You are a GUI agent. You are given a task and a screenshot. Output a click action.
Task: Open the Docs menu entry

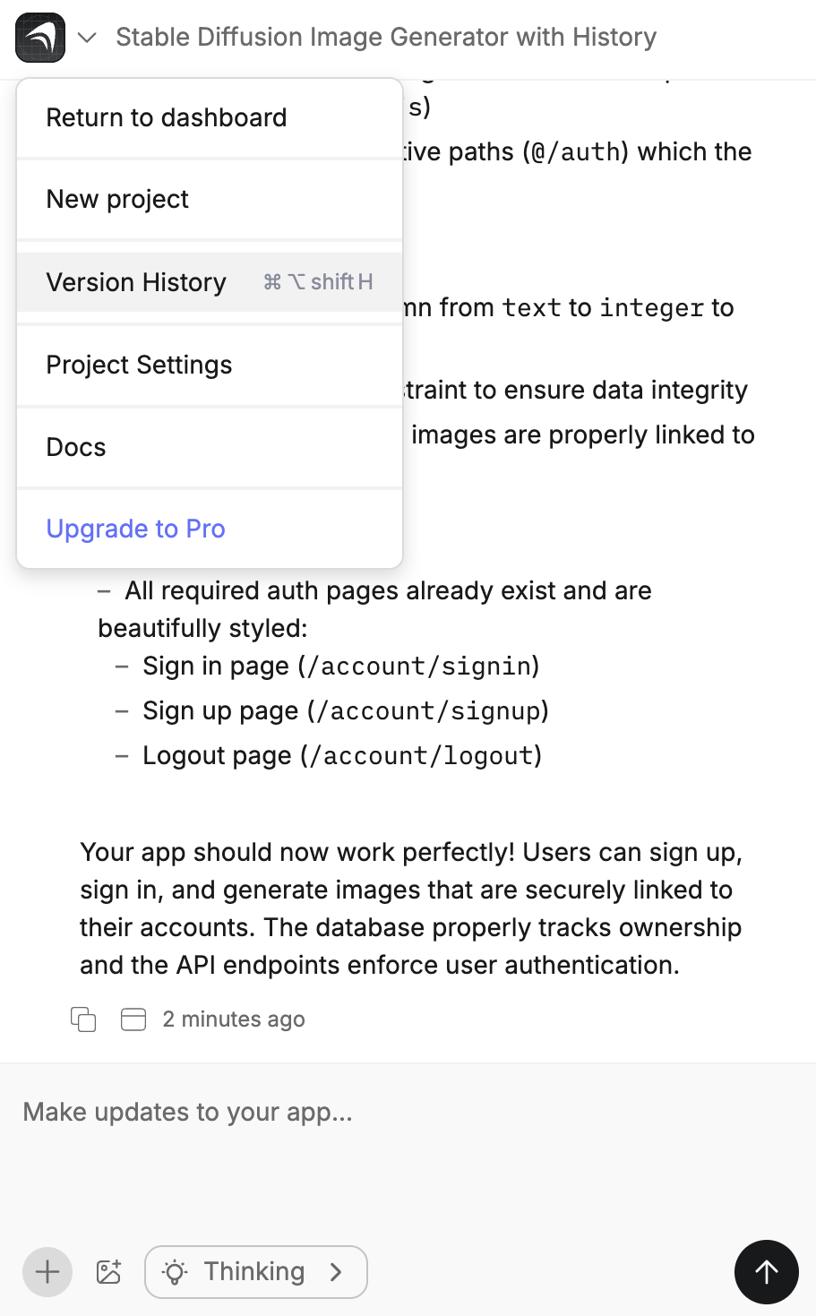tap(75, 447)
